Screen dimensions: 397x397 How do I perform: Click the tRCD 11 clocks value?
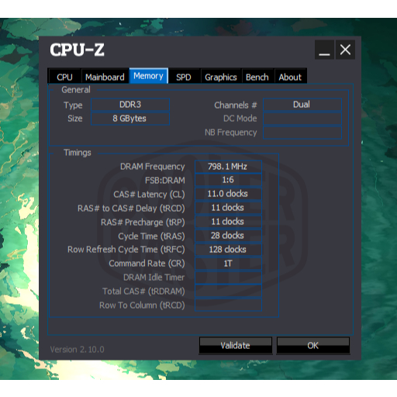pos(229,208)
